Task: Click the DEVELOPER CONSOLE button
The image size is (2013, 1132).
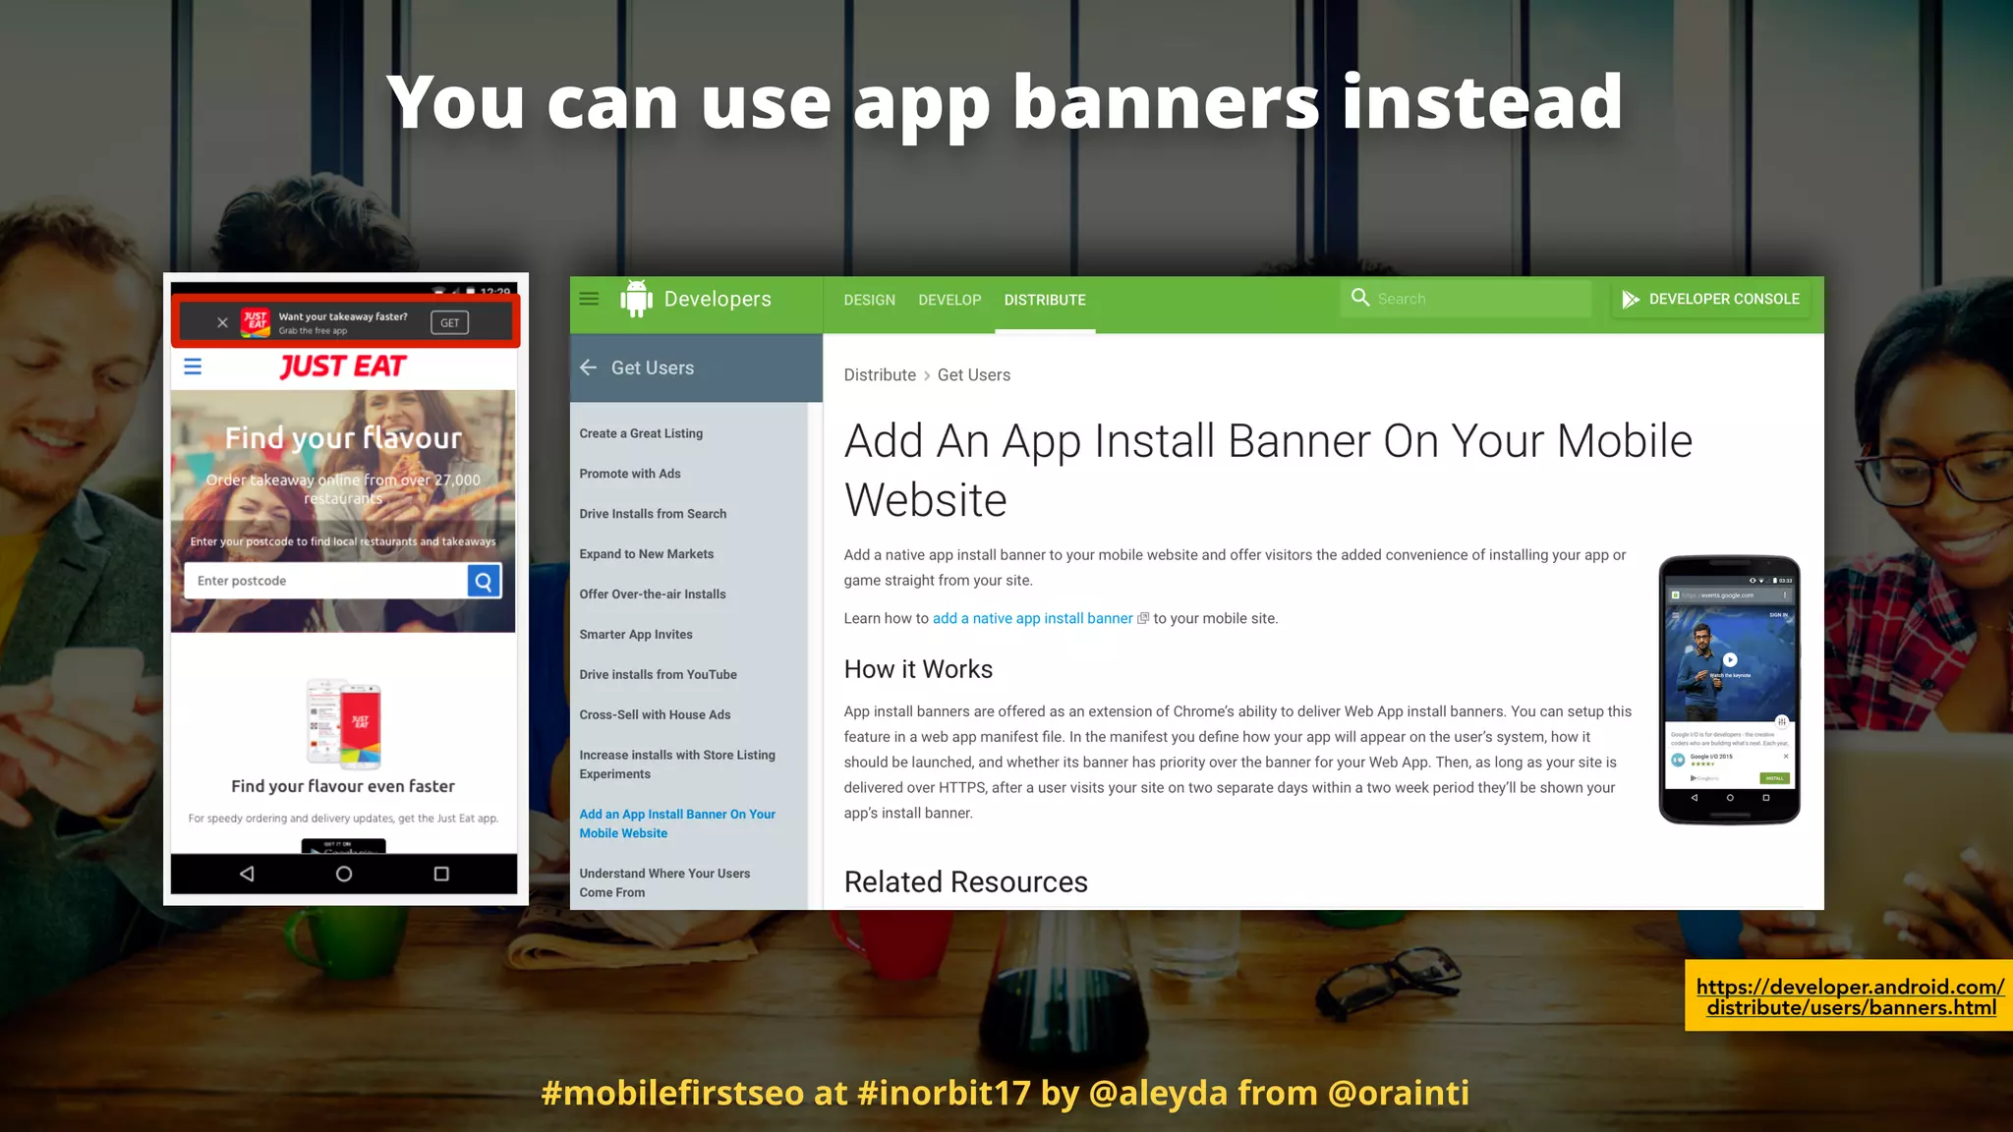Action: (x=1711, y=299)
